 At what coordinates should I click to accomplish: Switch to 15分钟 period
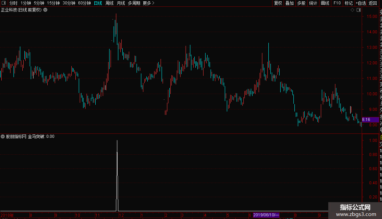(x=53, y=3)
